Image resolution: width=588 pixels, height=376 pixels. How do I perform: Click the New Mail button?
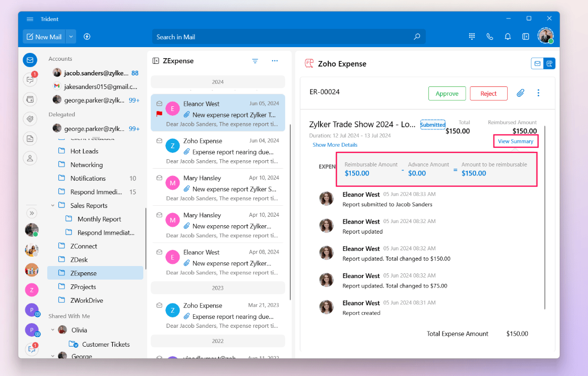click(x=44, y=37)
